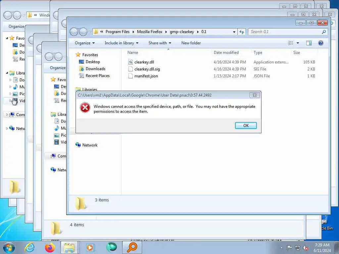The width and height of the screenshot is (339, 254).
Task: Click the magnifier app in taskbar
Action: (132, 247)
